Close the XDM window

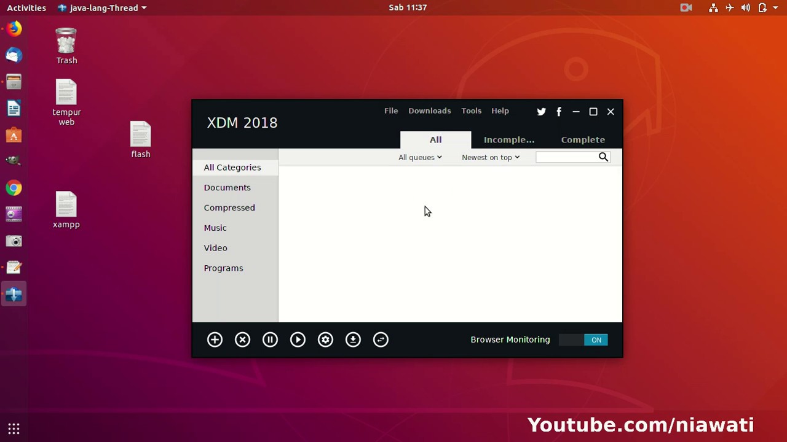(611, 112)
